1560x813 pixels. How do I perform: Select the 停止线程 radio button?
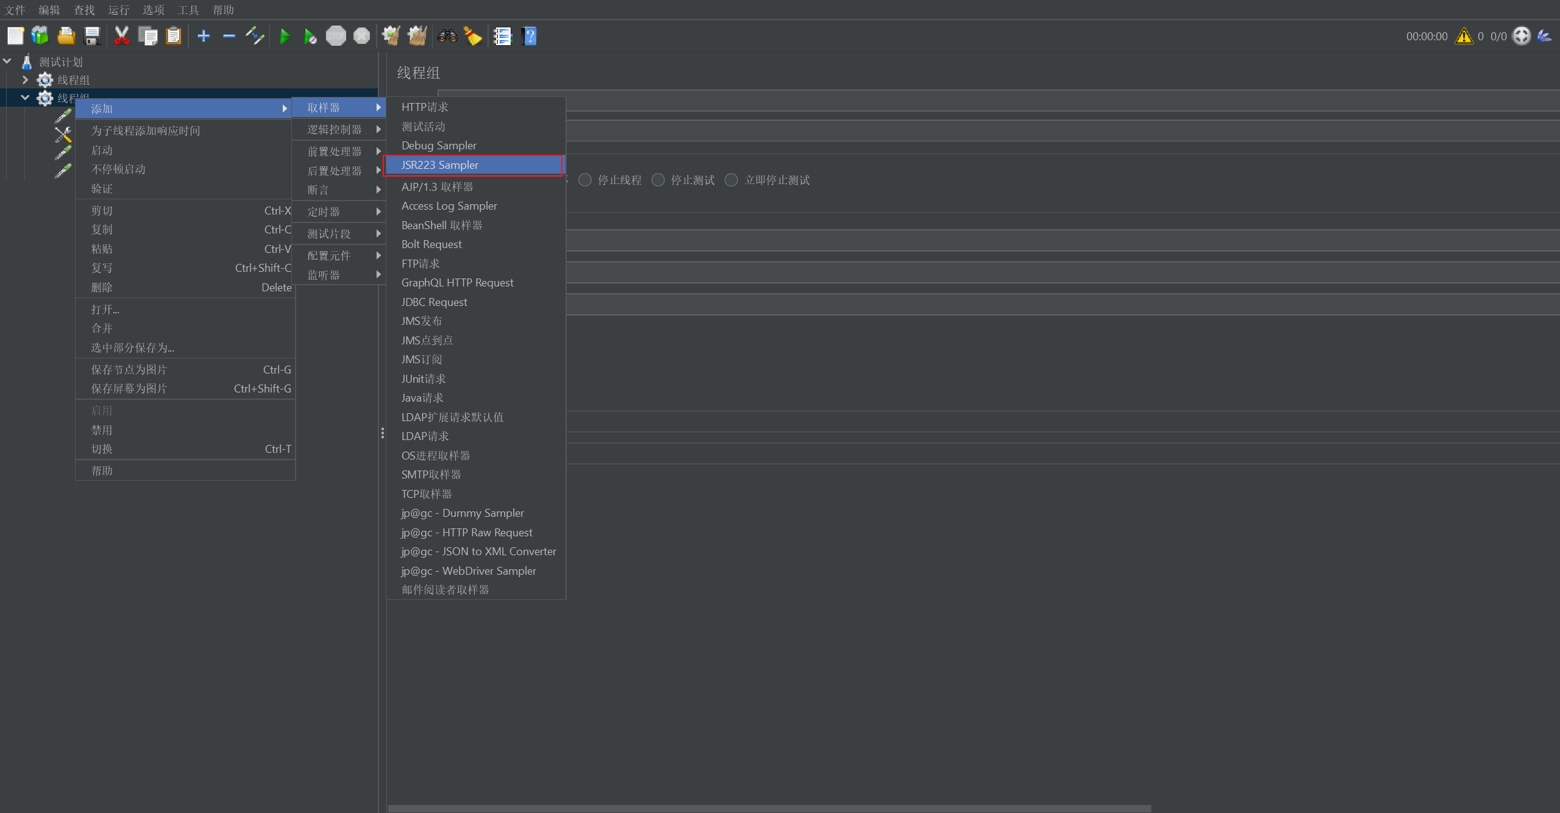(585, 180)
